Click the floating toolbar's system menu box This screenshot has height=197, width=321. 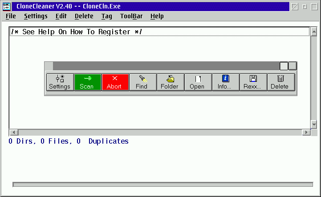coord(49,66)
